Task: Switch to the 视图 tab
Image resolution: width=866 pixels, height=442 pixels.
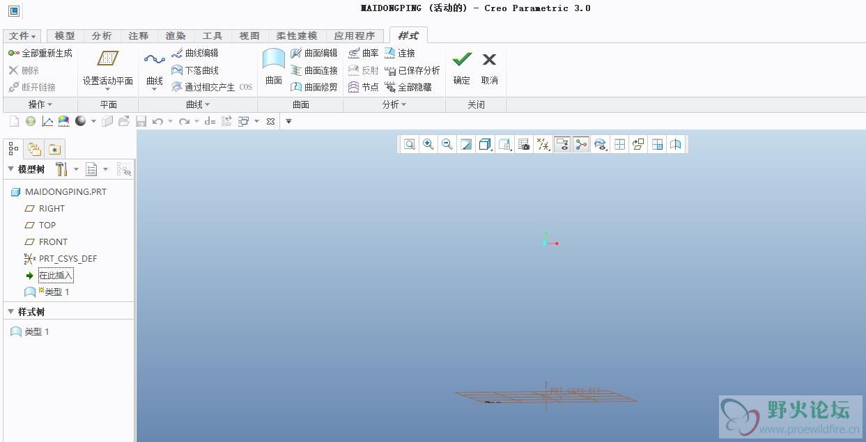Action: click(249, 35)
